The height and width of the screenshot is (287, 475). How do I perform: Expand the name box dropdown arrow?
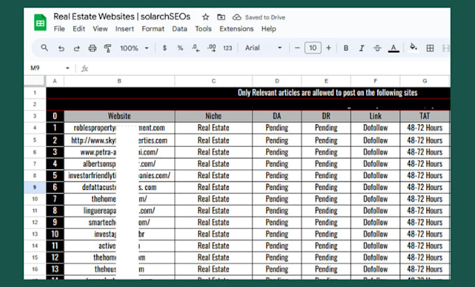click(68, 68)
